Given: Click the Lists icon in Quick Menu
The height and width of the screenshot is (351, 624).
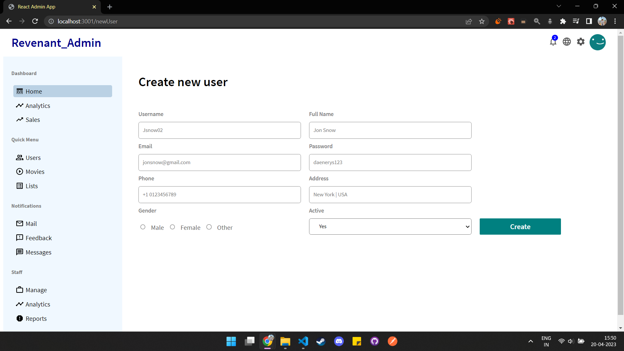Looking at the screenshot, I should click(20, 186).
